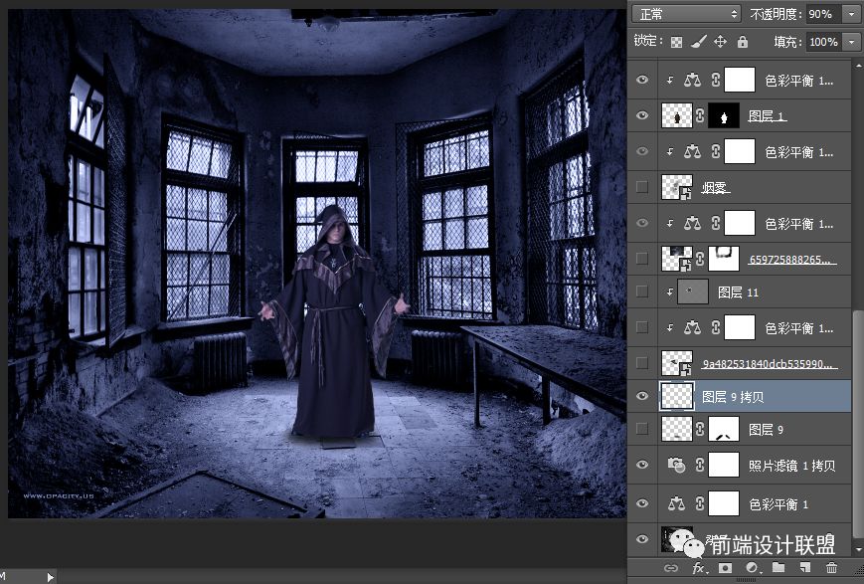Click balance icon on adjustment layer below 图层 11
864x584 pixels.
[692, 328]
